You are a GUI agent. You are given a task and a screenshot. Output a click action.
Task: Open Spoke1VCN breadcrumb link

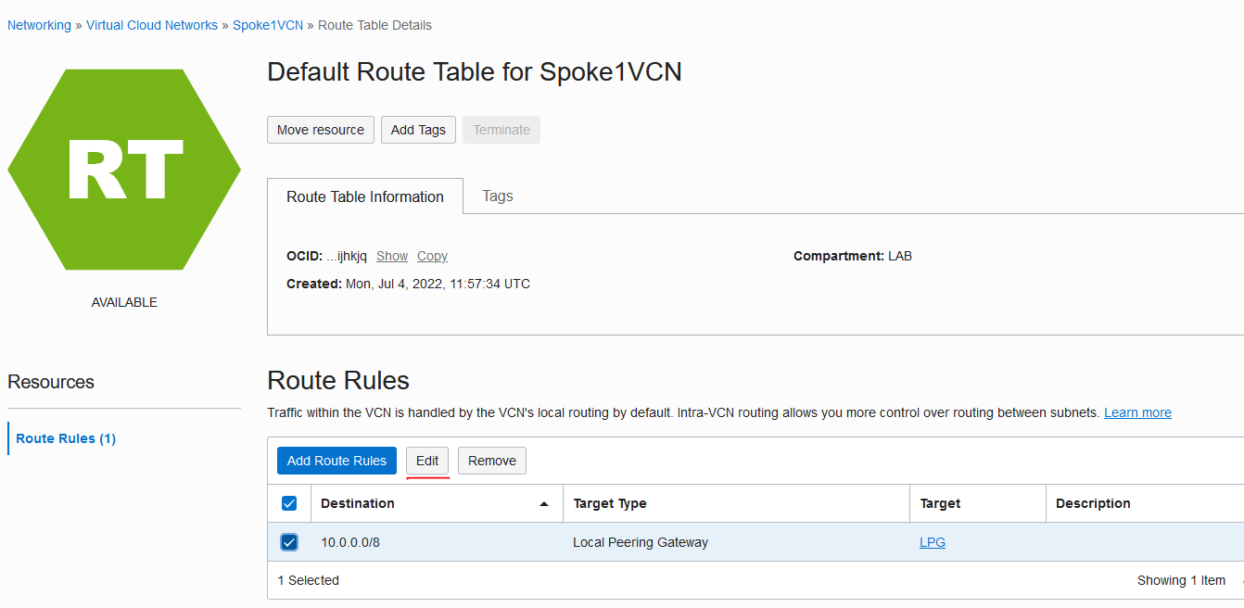(x=268, y=25)
